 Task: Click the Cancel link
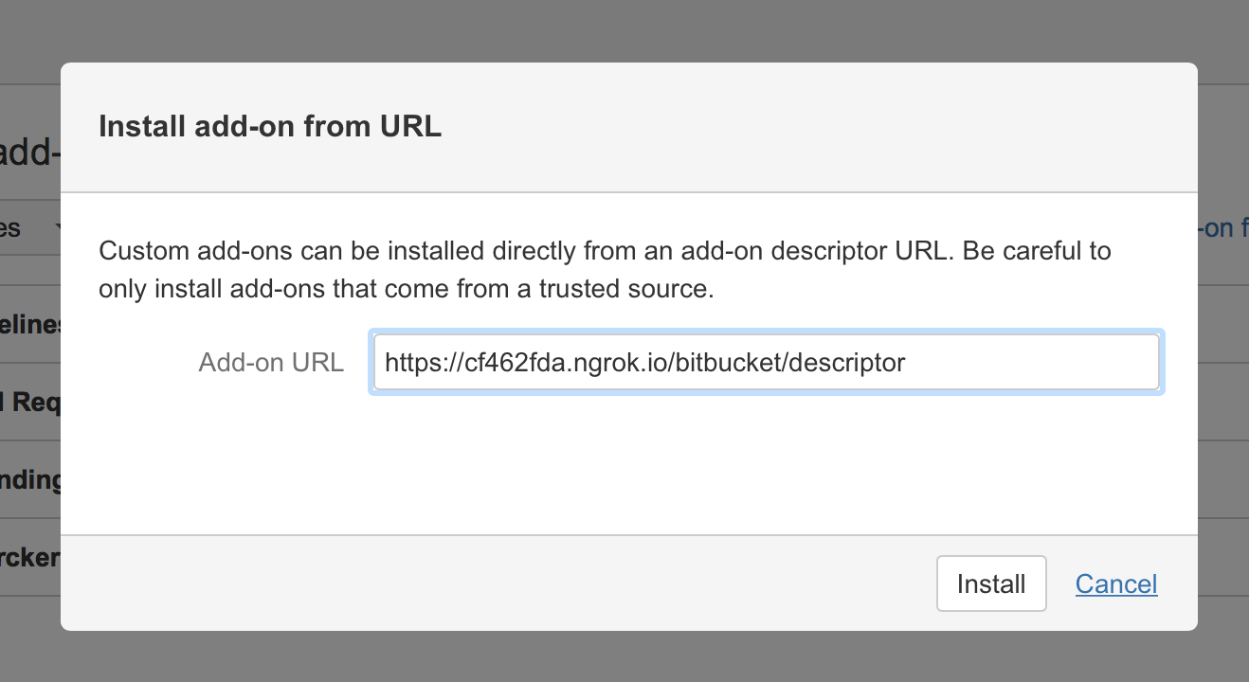click(x=1116, y=583)
